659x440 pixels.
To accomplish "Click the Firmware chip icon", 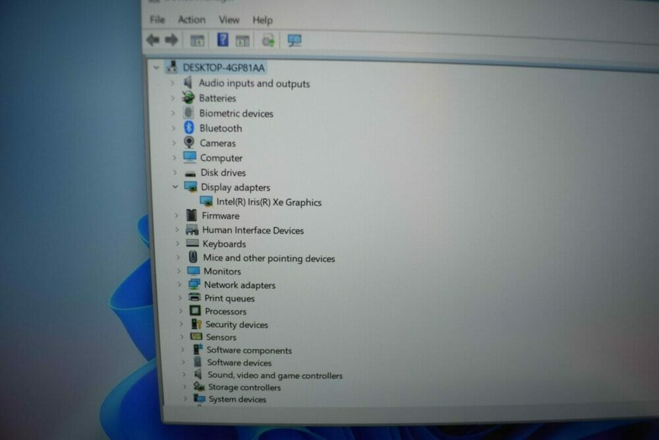I will (192, 215).
